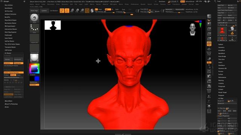Screen dimensions: 241x135
Task: Expand the Geometry section
Action: click(x=221, y=47)
